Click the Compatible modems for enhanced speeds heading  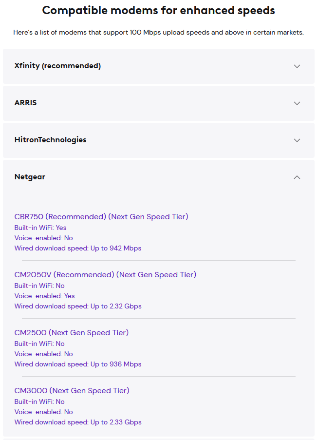click(159, 10)
